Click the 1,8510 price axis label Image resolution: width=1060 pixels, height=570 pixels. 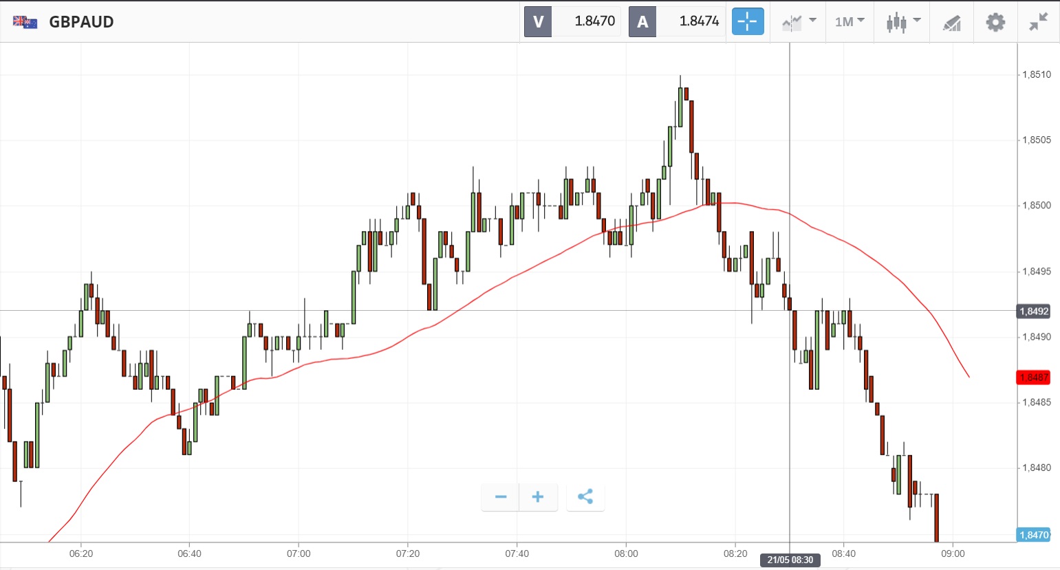tap(1036, 74)
